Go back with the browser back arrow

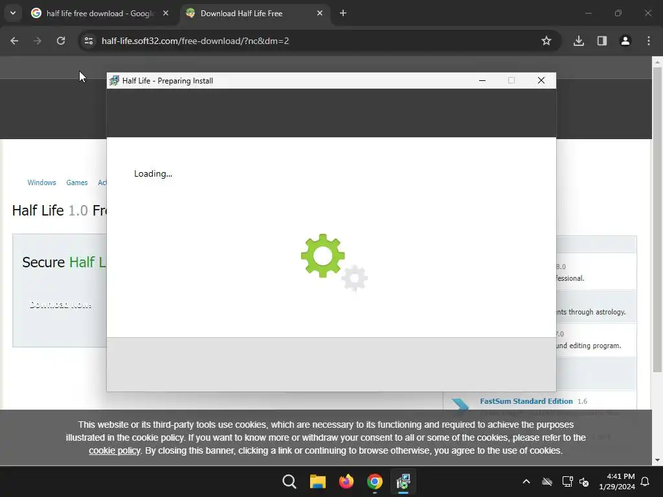pyautogui.click(x=14, y=41)
